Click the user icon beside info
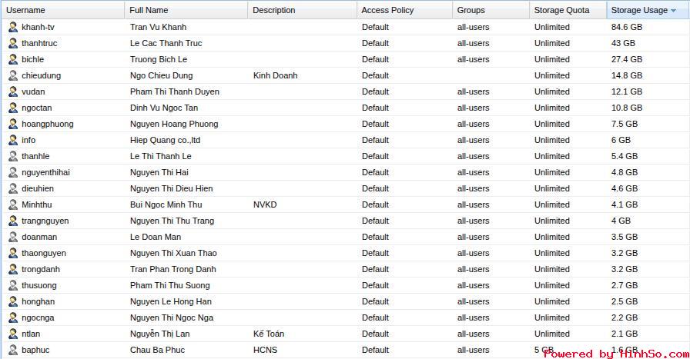The height and width of the screenshot is (359, 690). click(x=13, y=140)
